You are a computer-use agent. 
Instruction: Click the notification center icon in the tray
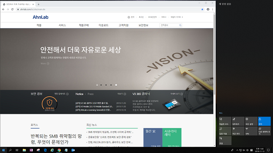pyautogui.click(x=268, y=150)
